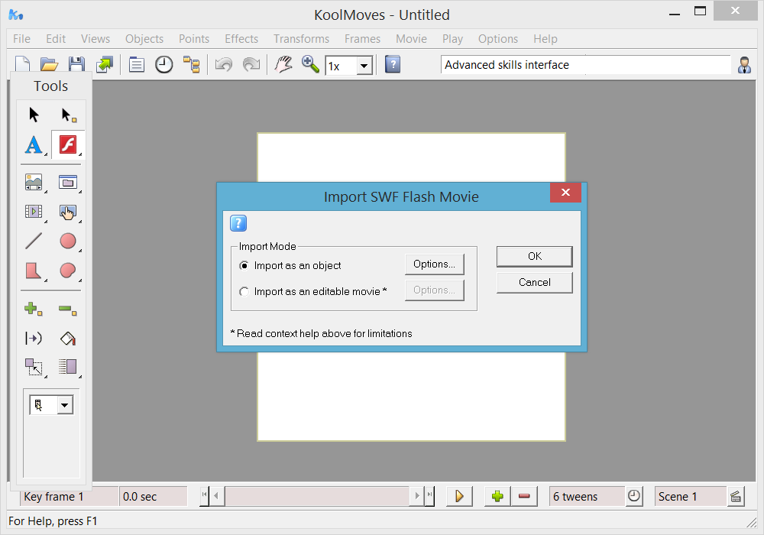Step to previous frame arrow

[x=217, y=496]
